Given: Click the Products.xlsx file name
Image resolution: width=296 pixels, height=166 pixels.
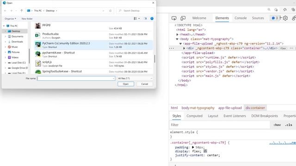Looking at the screenshot, I should click(50, 34).
